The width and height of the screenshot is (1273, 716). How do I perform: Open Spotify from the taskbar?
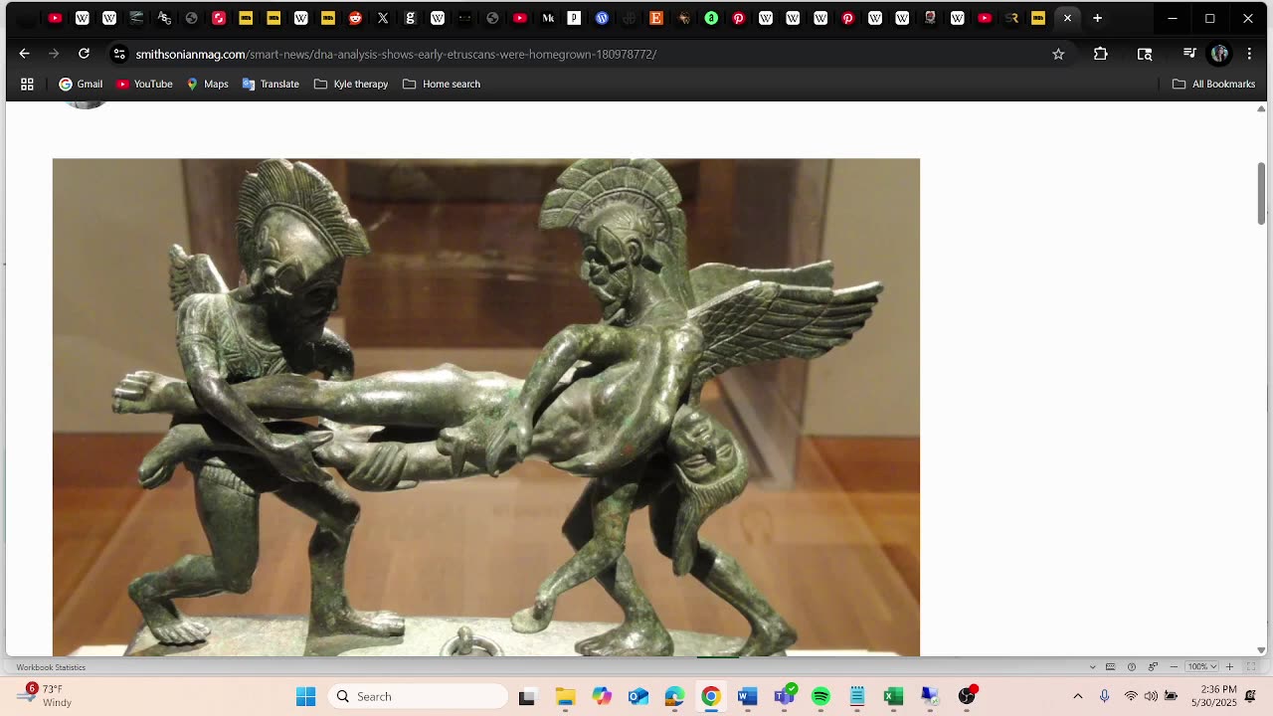[x=820, y=696]
